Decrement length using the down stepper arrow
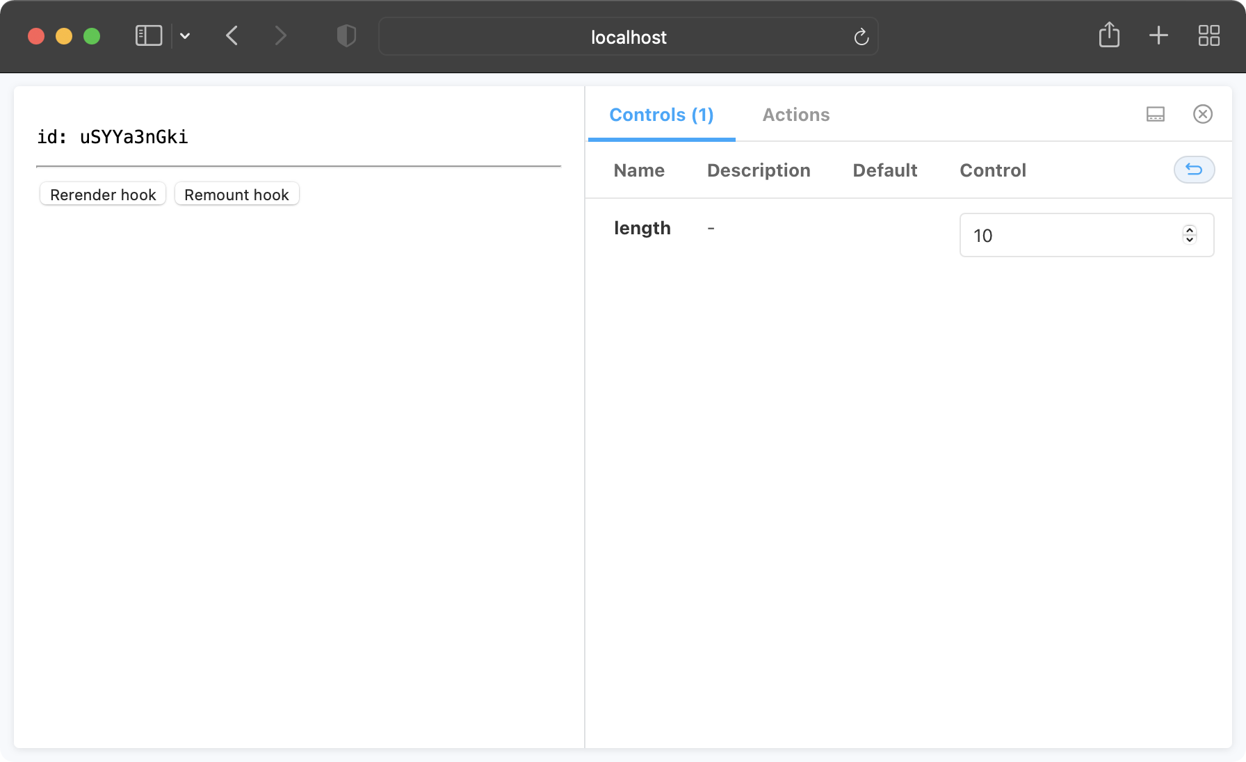 (1189, 239)
